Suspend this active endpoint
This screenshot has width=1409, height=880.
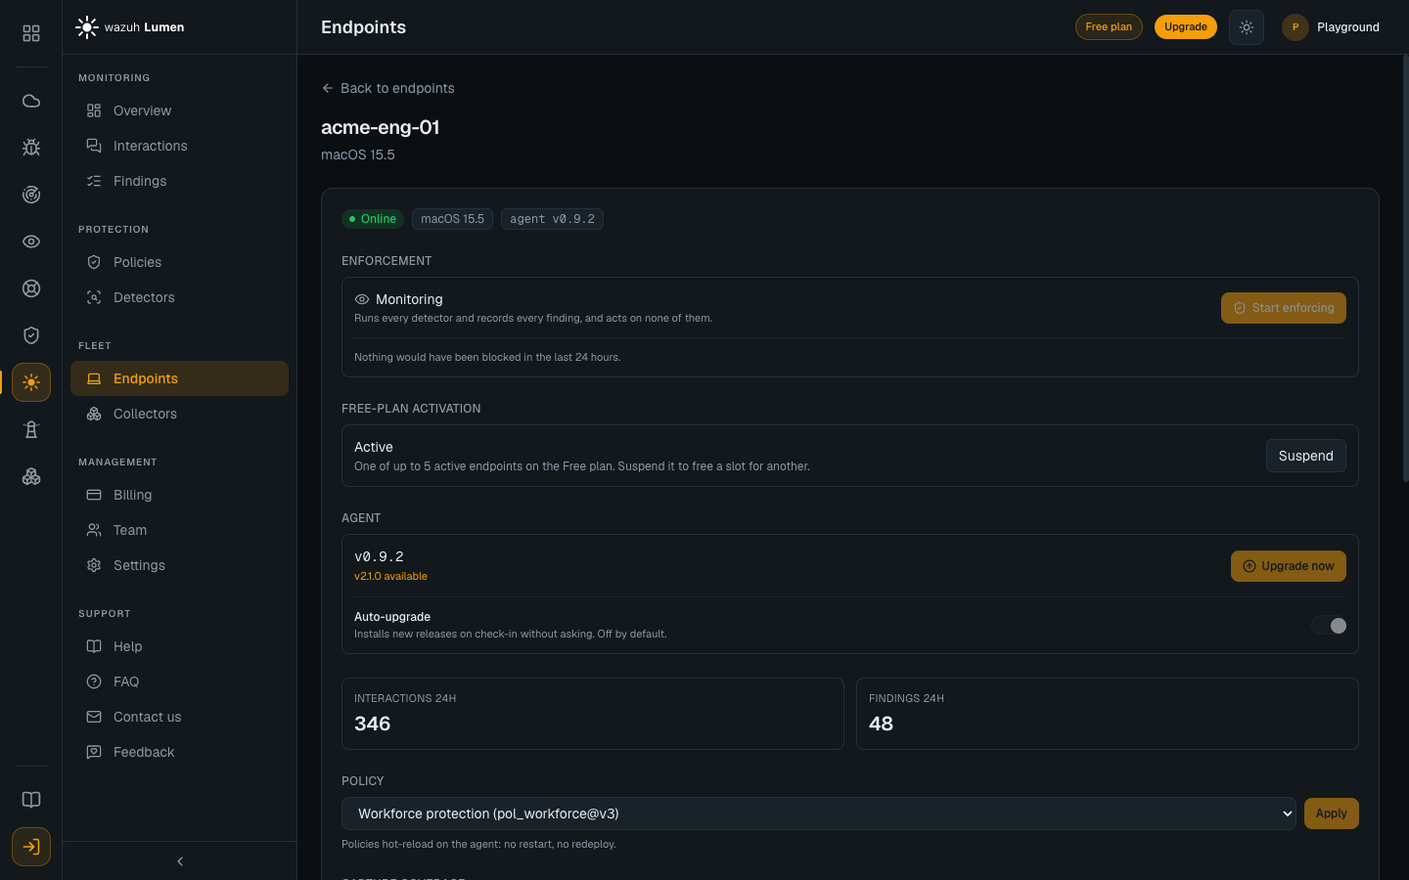click(x=1306, y=456)
